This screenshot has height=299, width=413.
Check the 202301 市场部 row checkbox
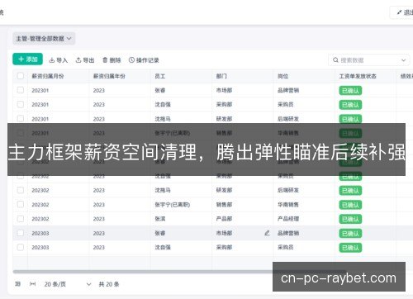21,90
